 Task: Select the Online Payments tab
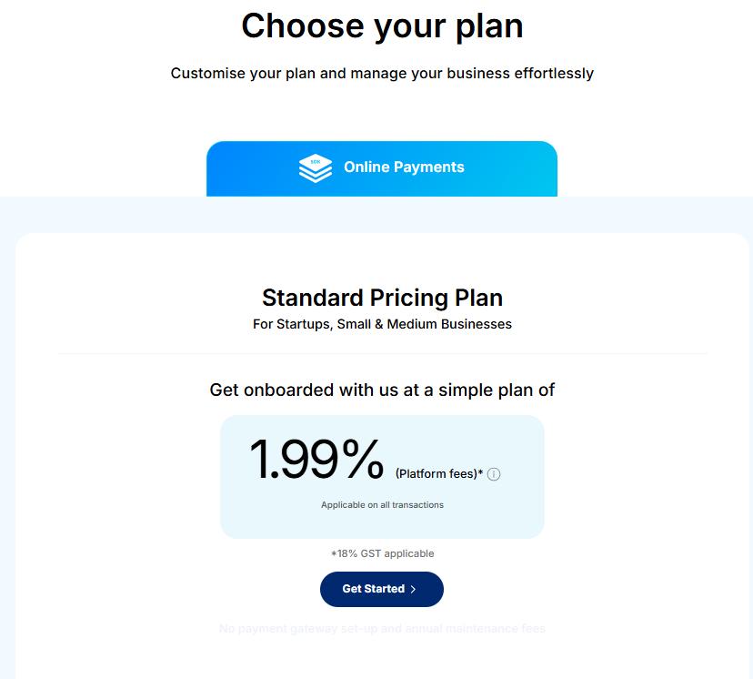tap(382, 168)
